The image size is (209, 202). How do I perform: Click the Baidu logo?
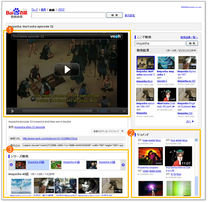[x=17, y=13]
